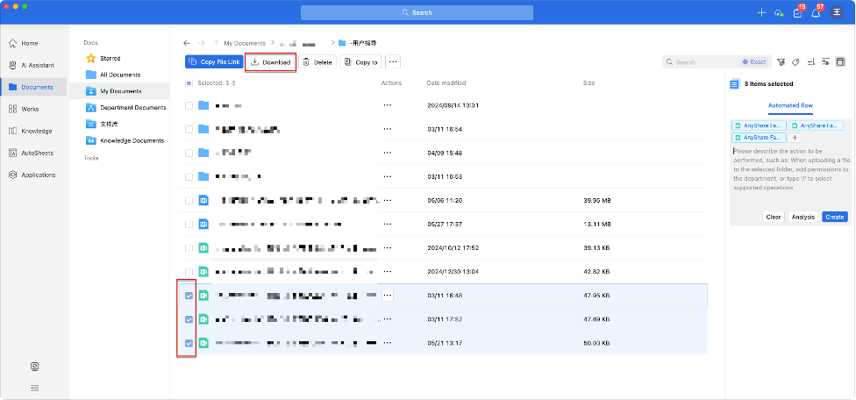Click the filter funnel icon

[781, 62]
